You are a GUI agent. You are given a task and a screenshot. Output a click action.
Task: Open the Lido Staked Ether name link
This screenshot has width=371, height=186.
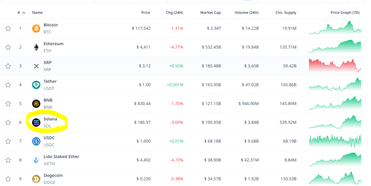click(61, 156)
